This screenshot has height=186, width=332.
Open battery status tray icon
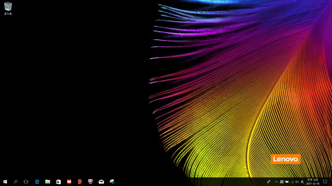[x=287, y=182]
